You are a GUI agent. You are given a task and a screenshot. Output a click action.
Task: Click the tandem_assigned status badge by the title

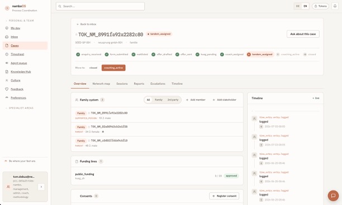click(x=159, y=34)
